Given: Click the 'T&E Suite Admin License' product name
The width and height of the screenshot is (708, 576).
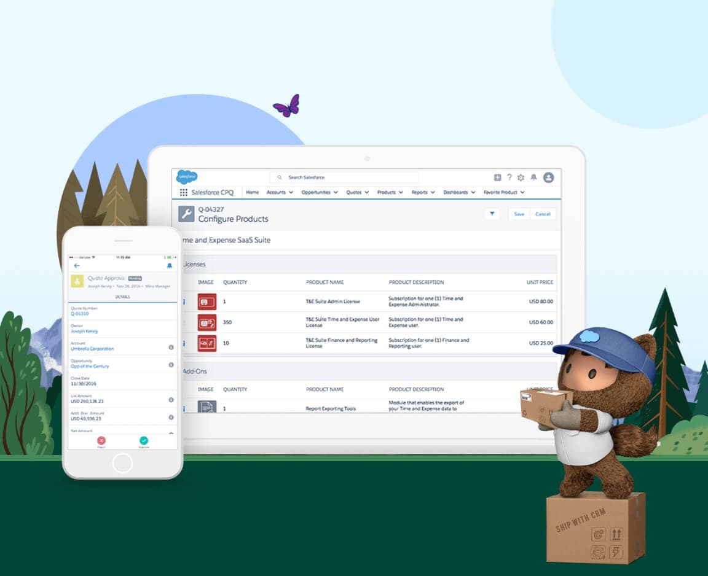Looking at the screenshot, I should [x=332, y=302].
